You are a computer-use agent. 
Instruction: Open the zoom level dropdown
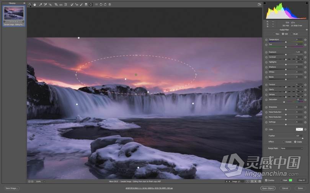(x=44, y=182)
